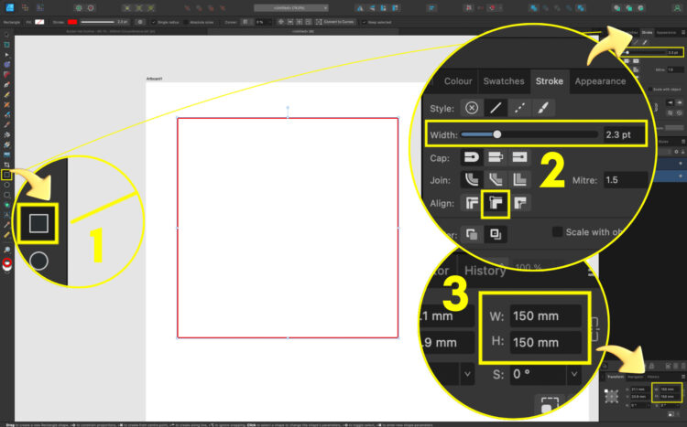Click the red Stroke colour swatch
Viewport: 687px width, 427px height.
pyautogui.click(x=72, y=21)
